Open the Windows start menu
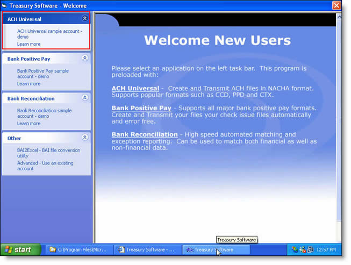Viewport: 351px width, 265px height. pyautogui.click(x=20, y=249)
